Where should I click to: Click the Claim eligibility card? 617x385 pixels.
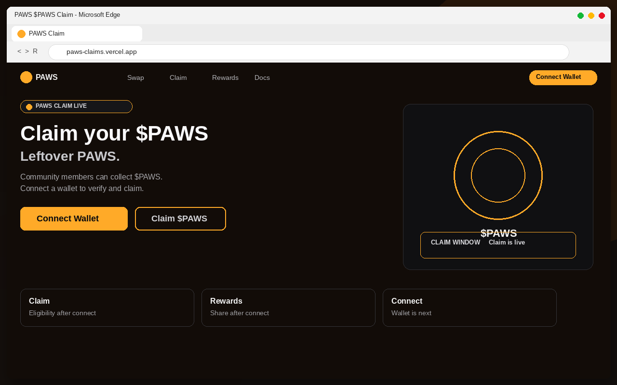click(107, 308)
